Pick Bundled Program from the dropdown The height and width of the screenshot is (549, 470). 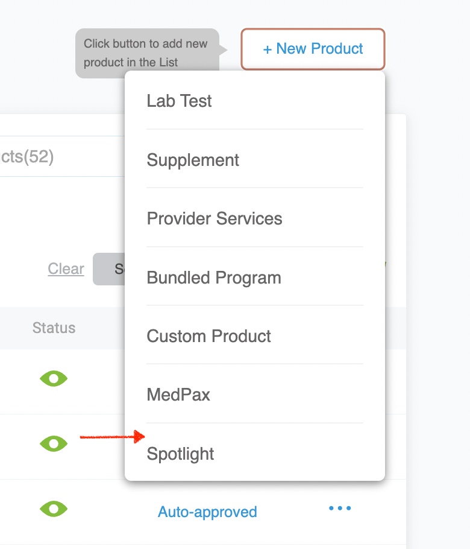point(214,278)
